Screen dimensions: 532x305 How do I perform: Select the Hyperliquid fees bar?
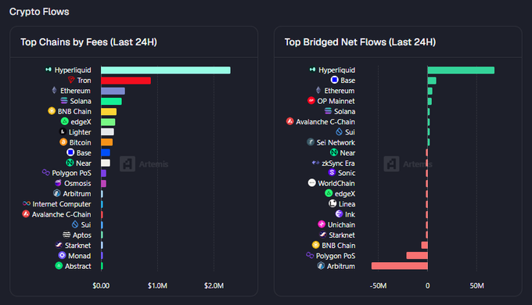tap(166, 70)
